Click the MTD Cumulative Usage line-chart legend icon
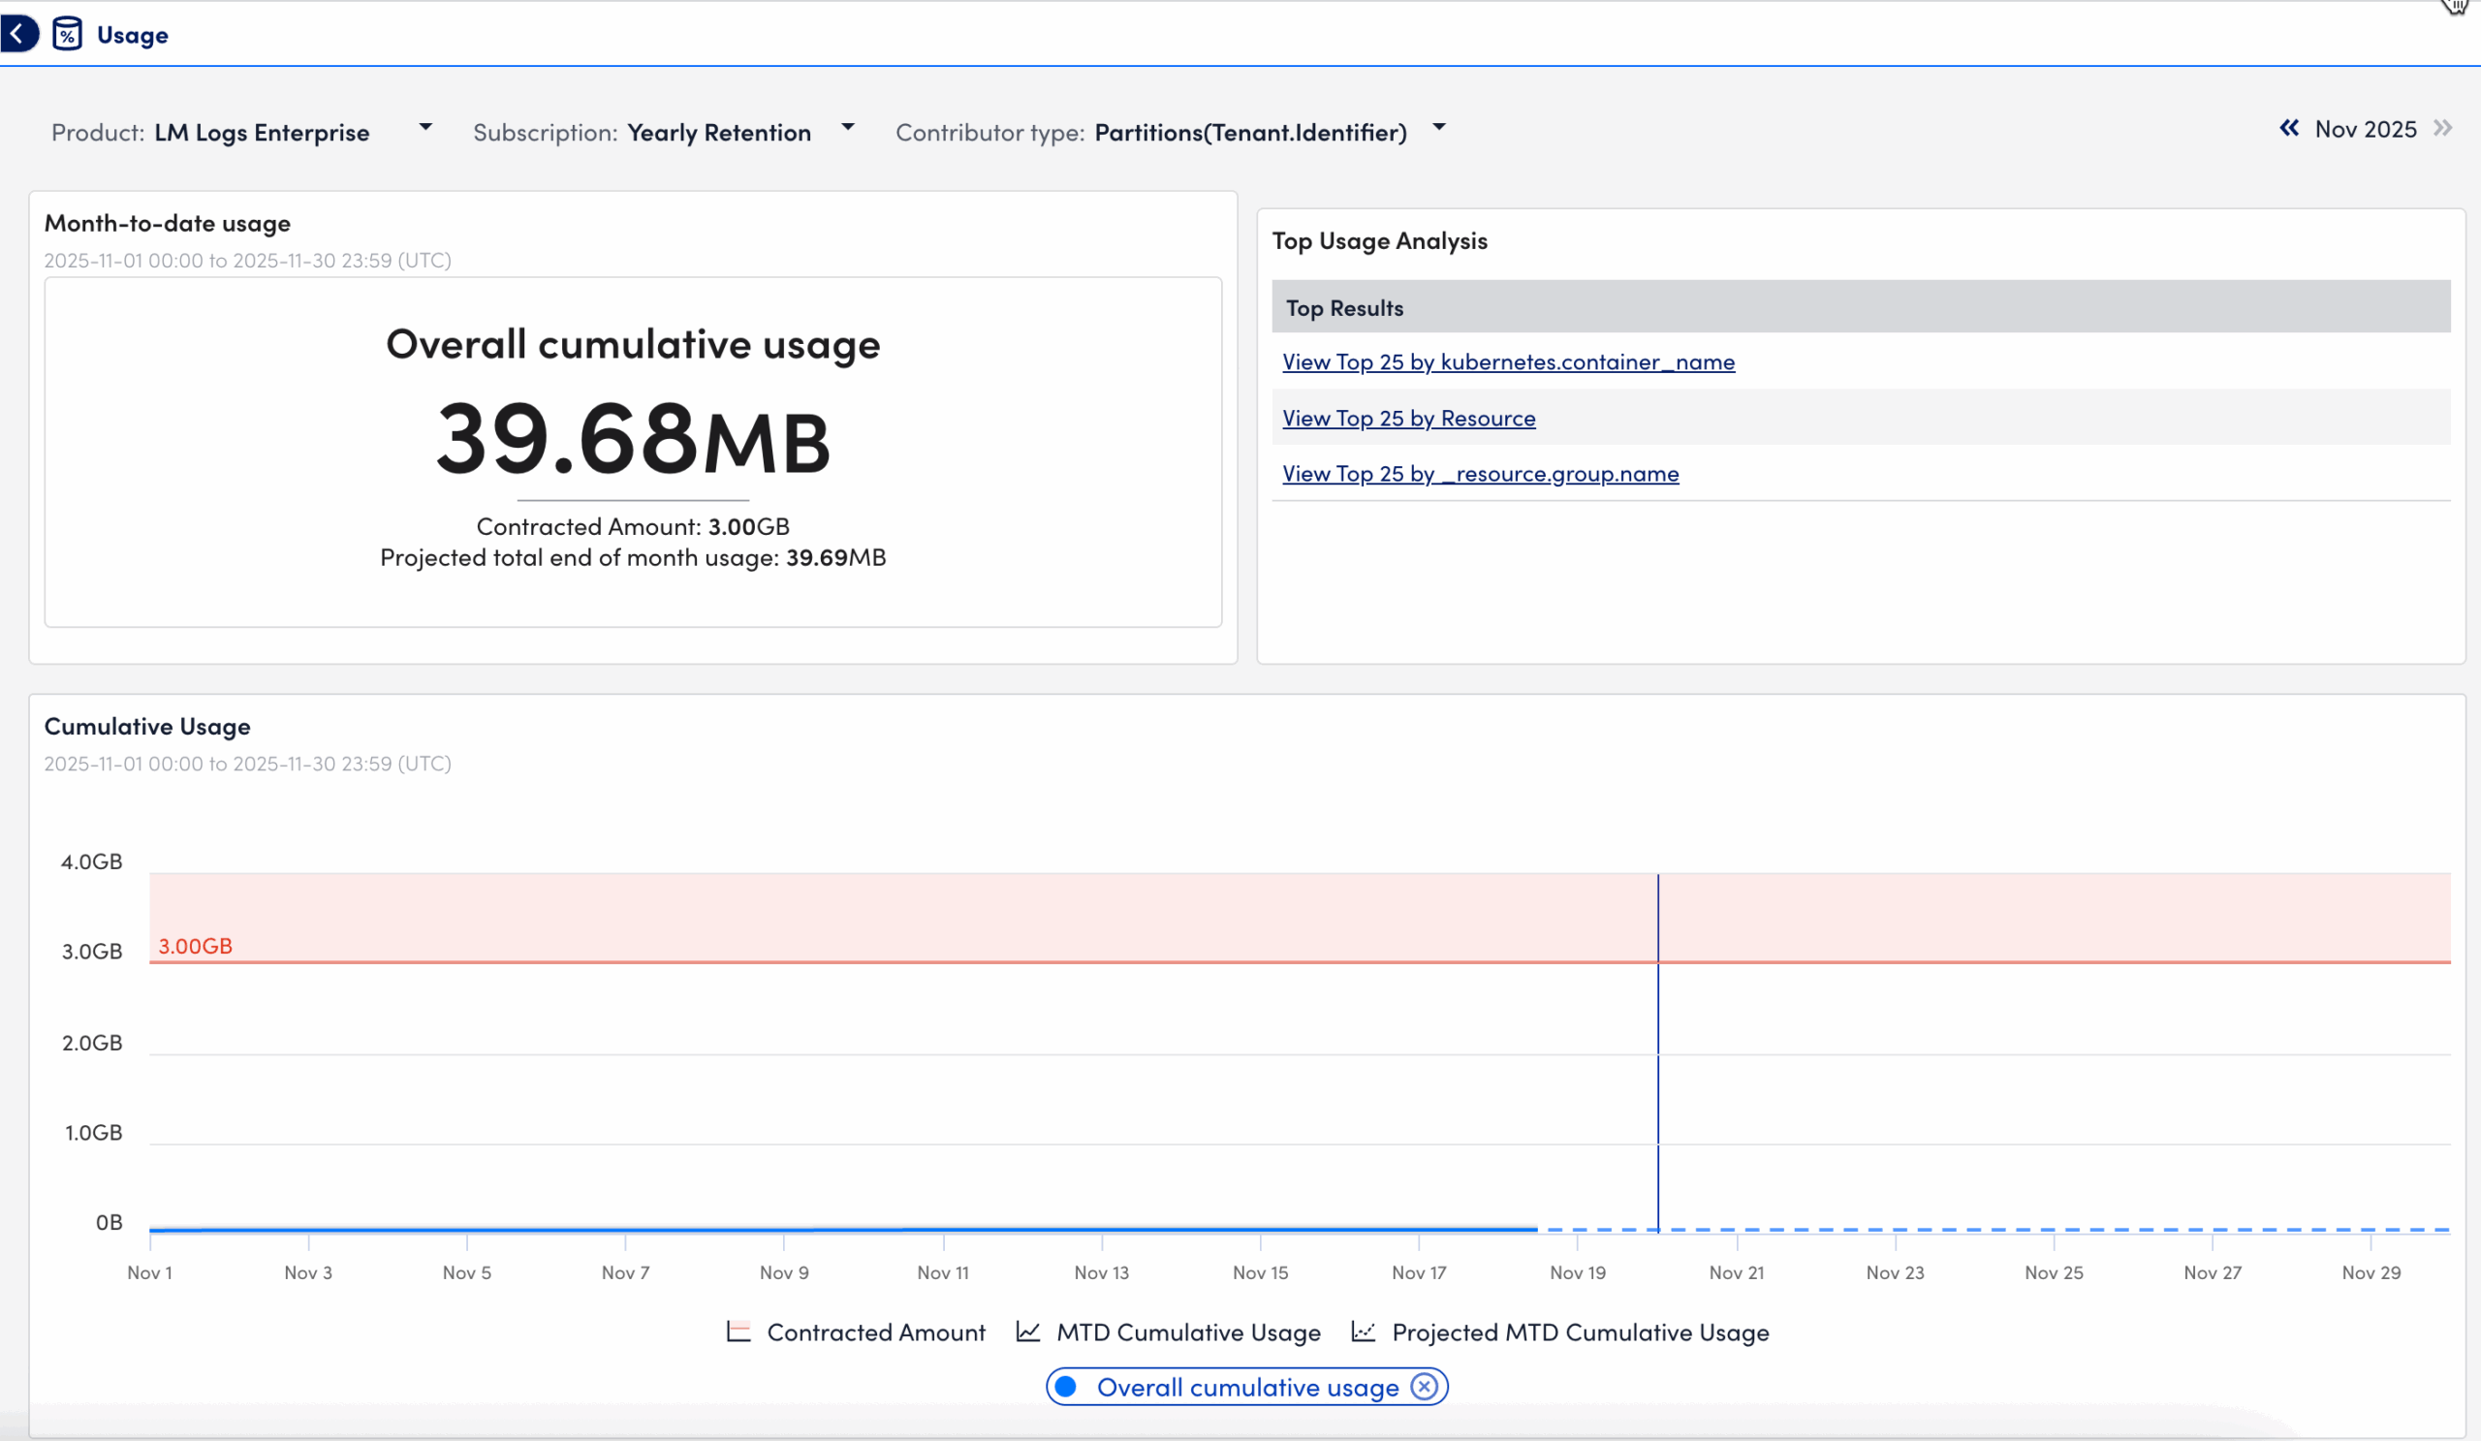 1028,1331
